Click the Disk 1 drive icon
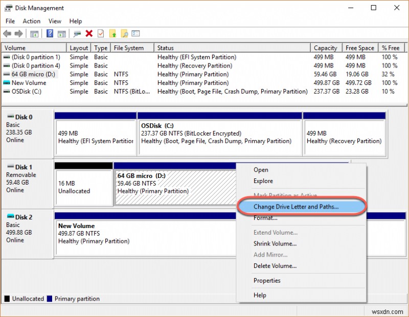Image resolution: width=409 pixels, height=317 pixels. point(10,166)
